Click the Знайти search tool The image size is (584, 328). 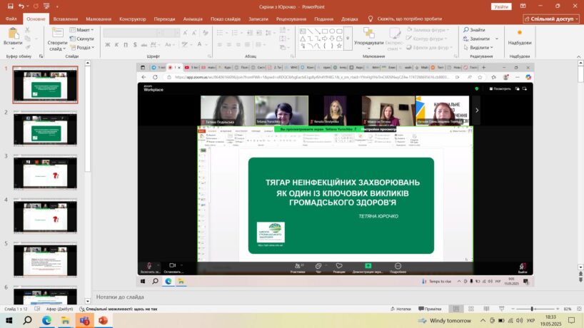(477, 30)
